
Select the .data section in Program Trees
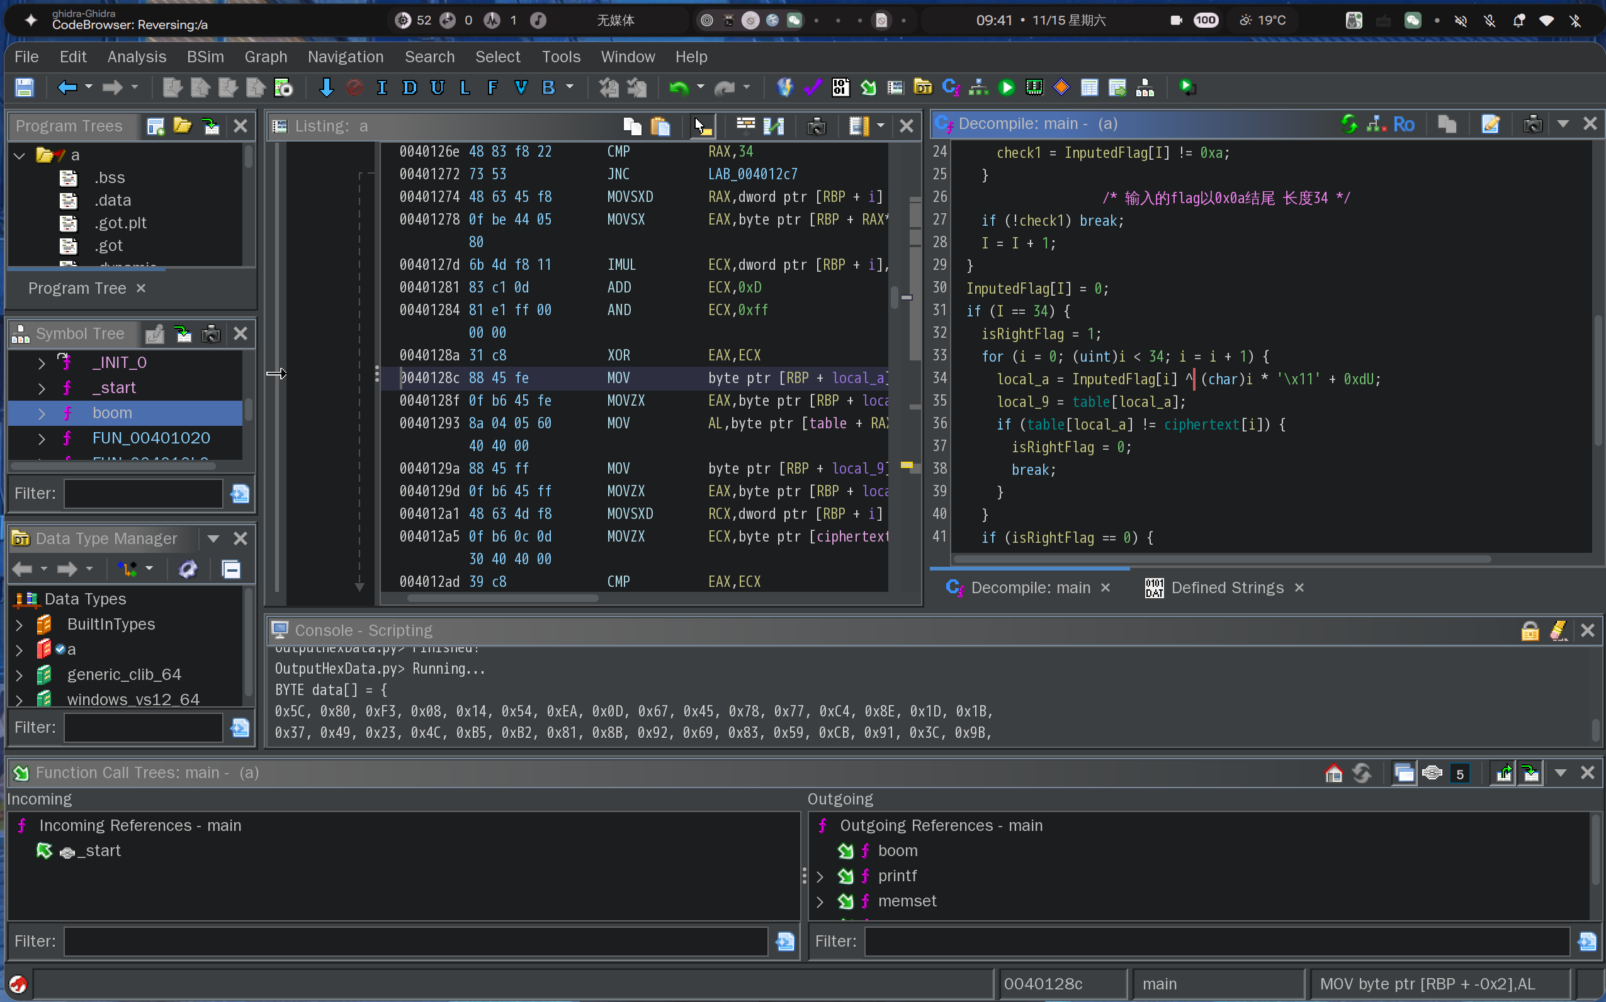[x=112, y=200]
